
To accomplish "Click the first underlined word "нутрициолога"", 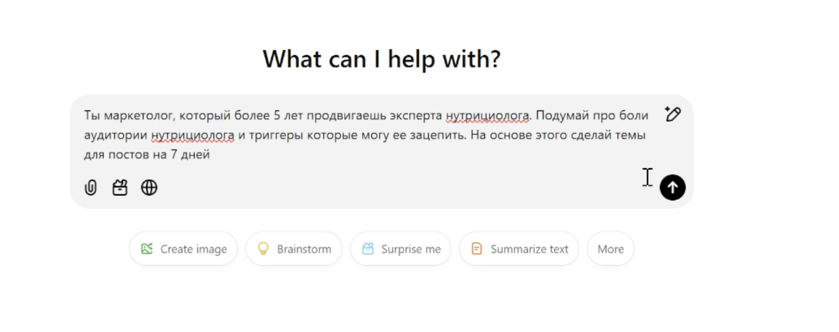I will click(487, 115).
